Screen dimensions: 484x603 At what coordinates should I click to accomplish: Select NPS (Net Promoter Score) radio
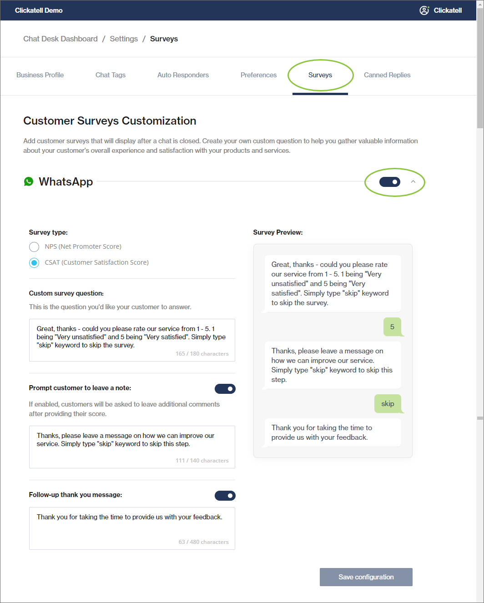point(34,246)
